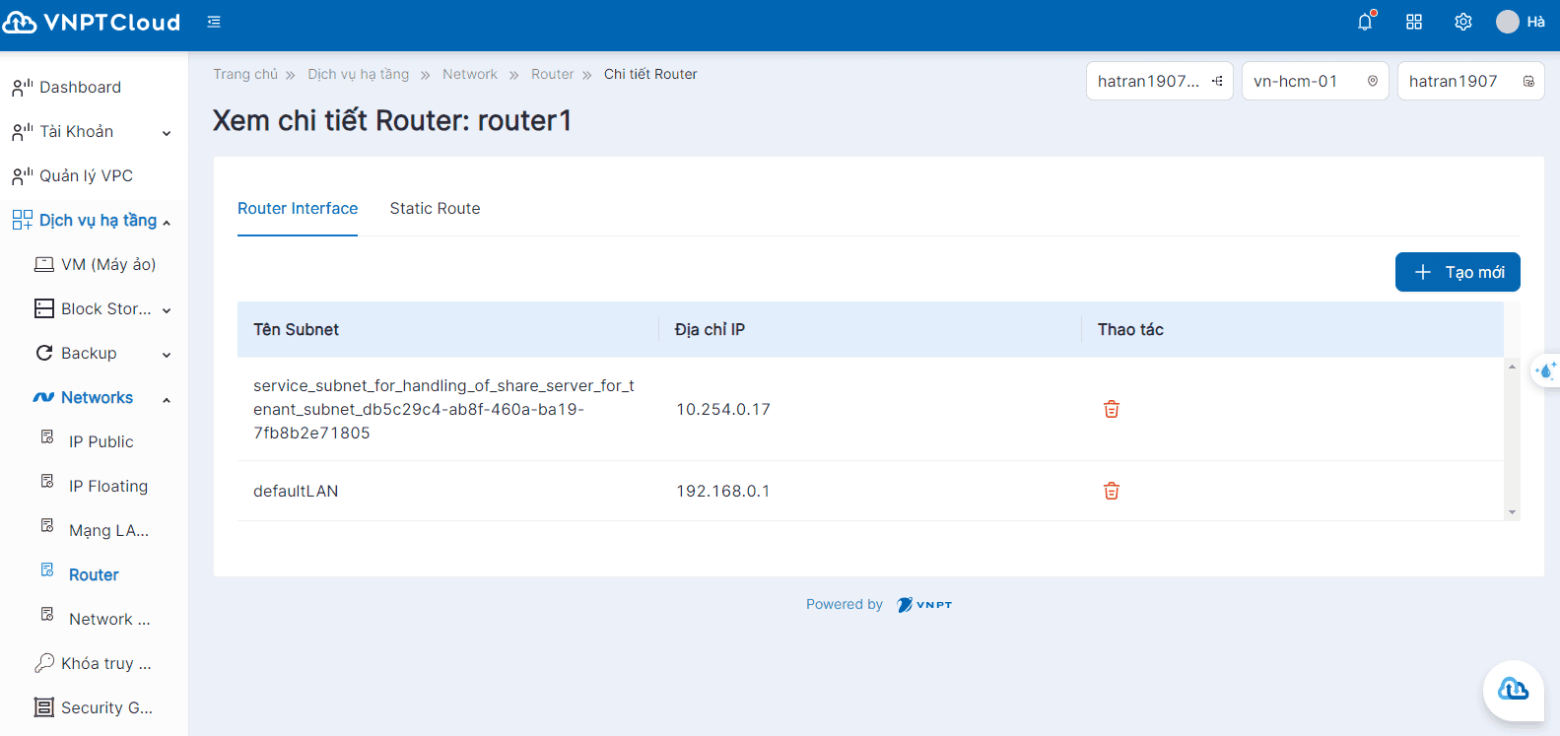Click the IP Floating sidebar icon
Image resolution: width=1560 pixels, height=736 pixels.
47,481
